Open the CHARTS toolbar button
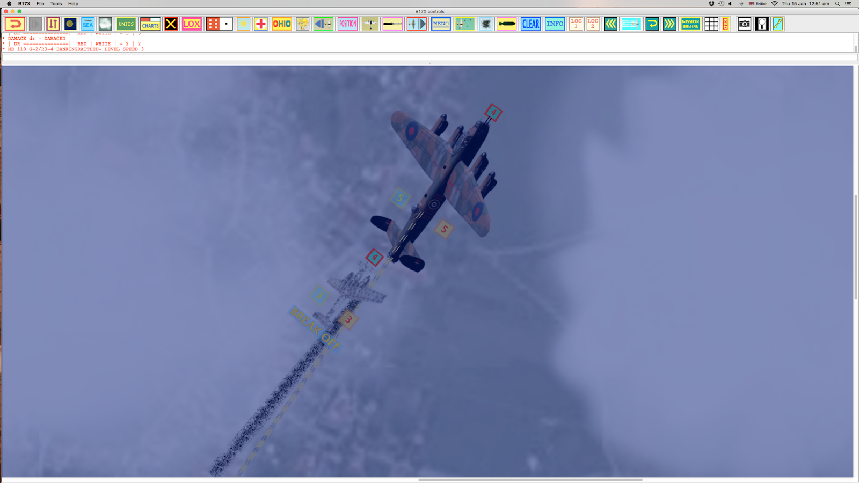Screen dimensions: 859x483 (x=150, y=24)
